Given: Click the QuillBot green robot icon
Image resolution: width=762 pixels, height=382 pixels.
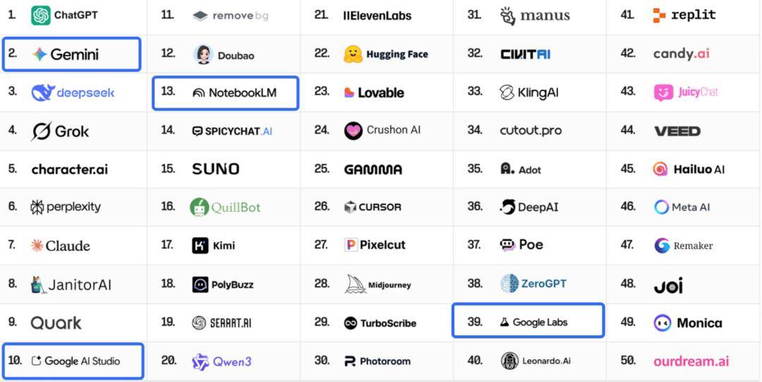Looking at the screenshot, I should tap(200, 207).
